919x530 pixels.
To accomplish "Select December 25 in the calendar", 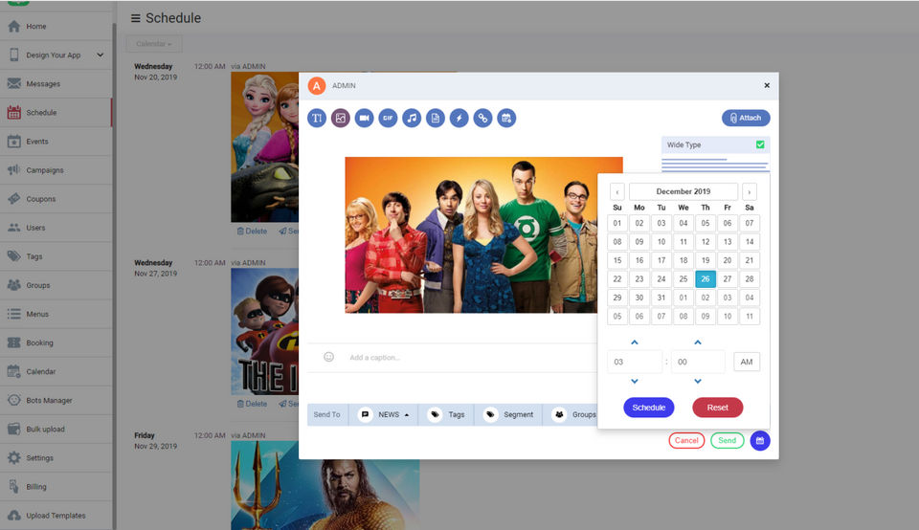I will coord(684,278).
